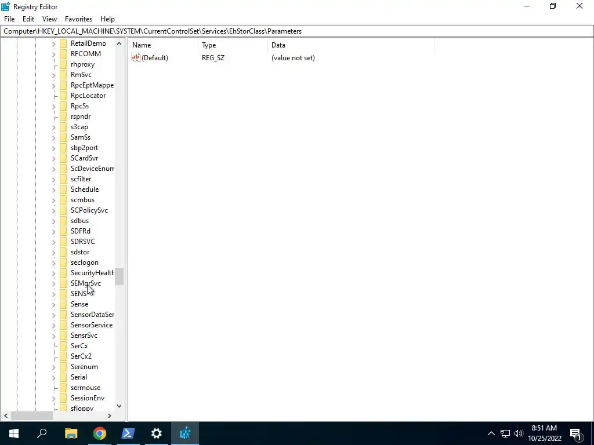Open the volume control tray icon
This screenshot has height=445, width=594.
coord(519,433)
